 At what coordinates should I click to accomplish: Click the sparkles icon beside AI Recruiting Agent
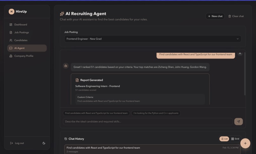(62, 14)
